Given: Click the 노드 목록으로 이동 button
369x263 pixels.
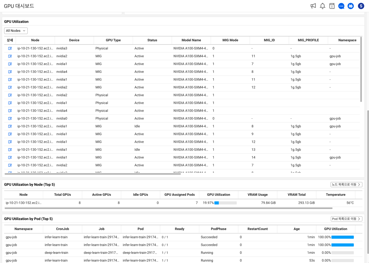Looking at the screenshot, I should pyautogui.click(x=346, y=184).
